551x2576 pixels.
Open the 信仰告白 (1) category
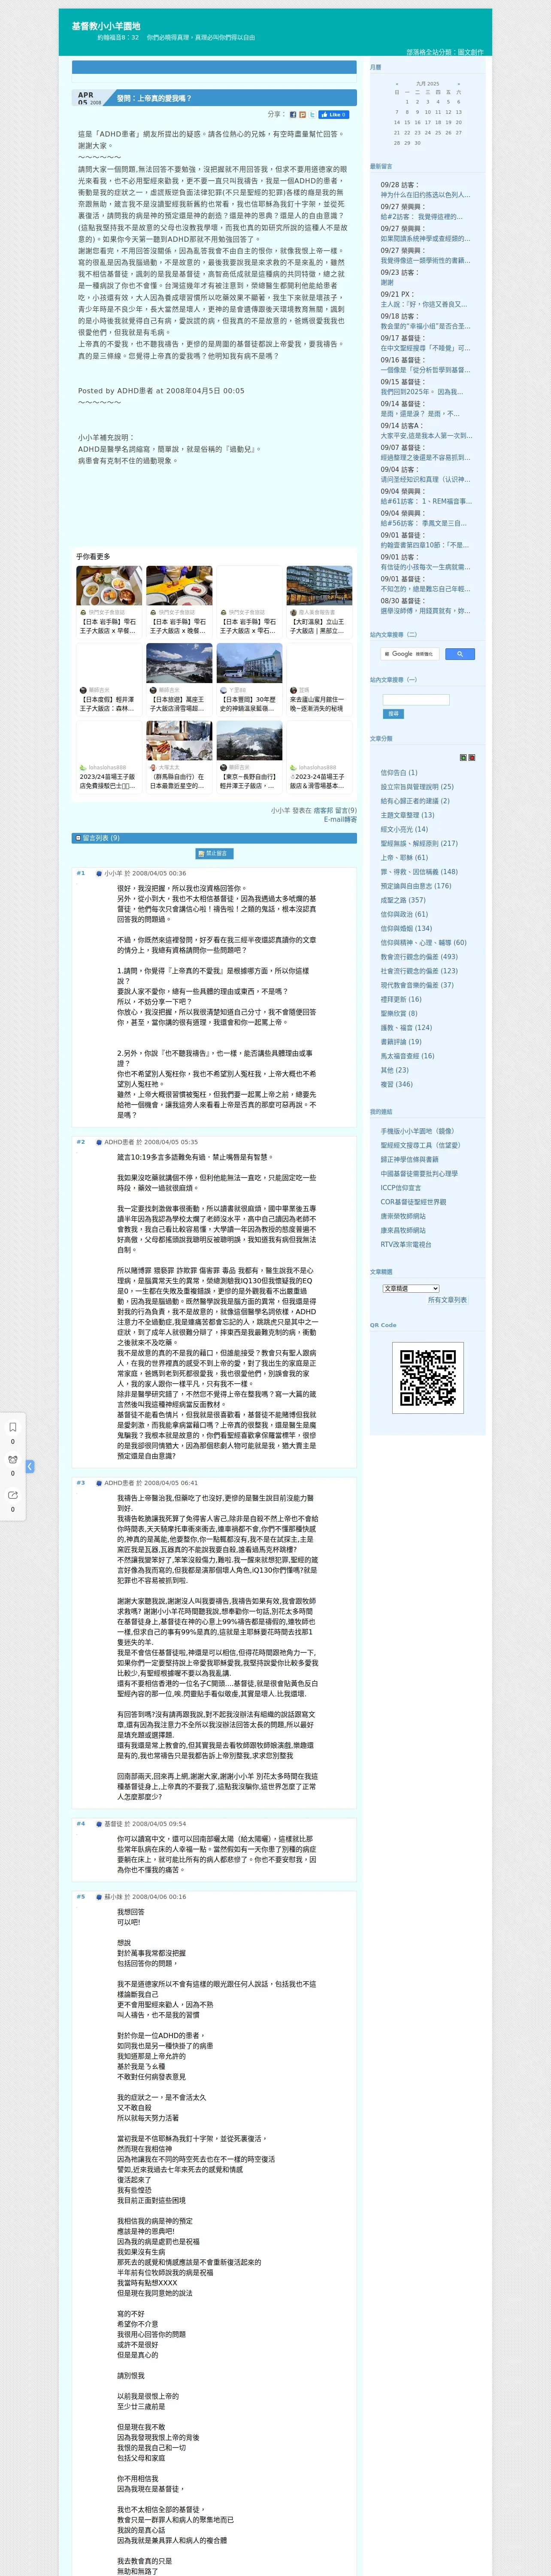399,773
